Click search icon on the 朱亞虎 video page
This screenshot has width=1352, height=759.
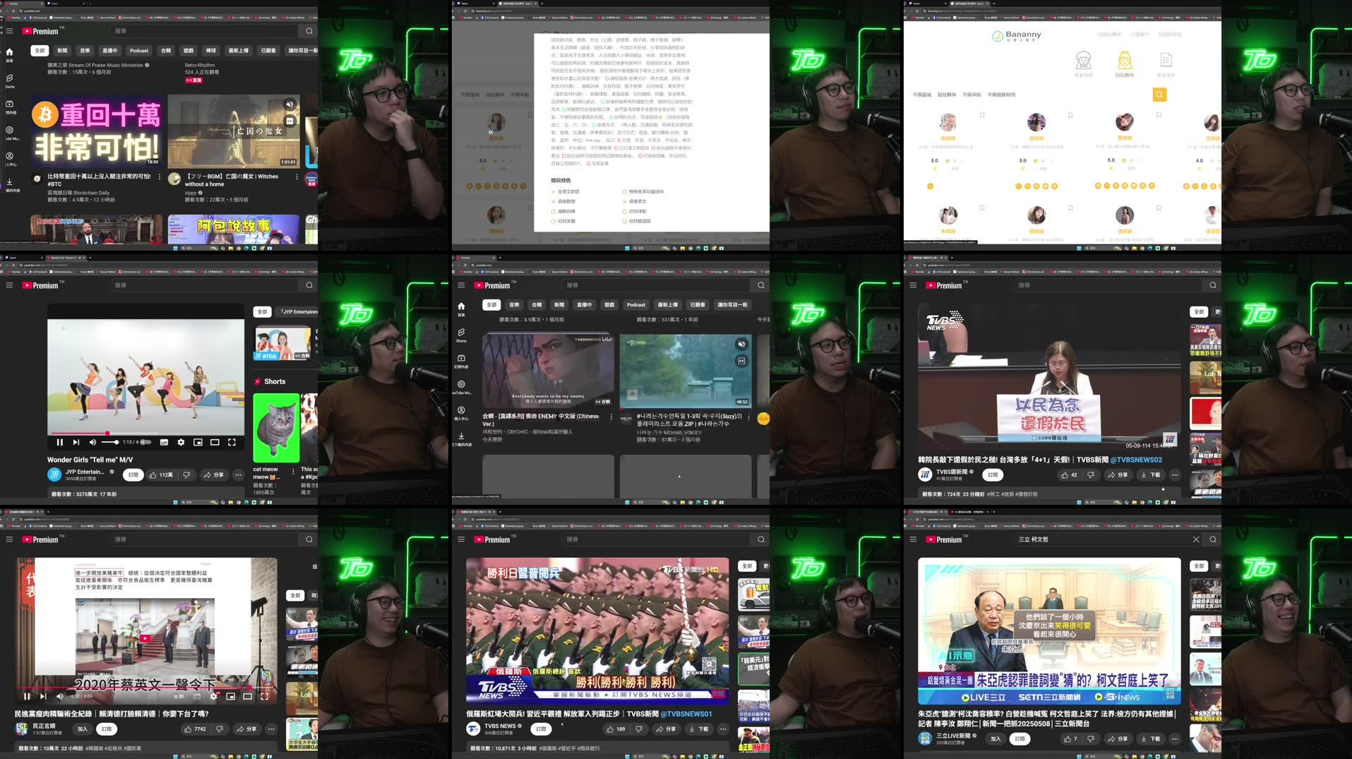(1213, 539)
